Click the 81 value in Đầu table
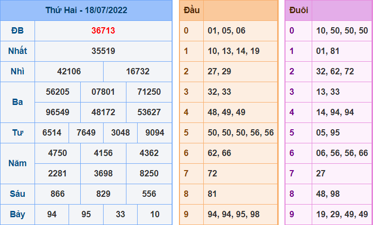The height and width of the screenshot is (225, 373). [213, 194]
